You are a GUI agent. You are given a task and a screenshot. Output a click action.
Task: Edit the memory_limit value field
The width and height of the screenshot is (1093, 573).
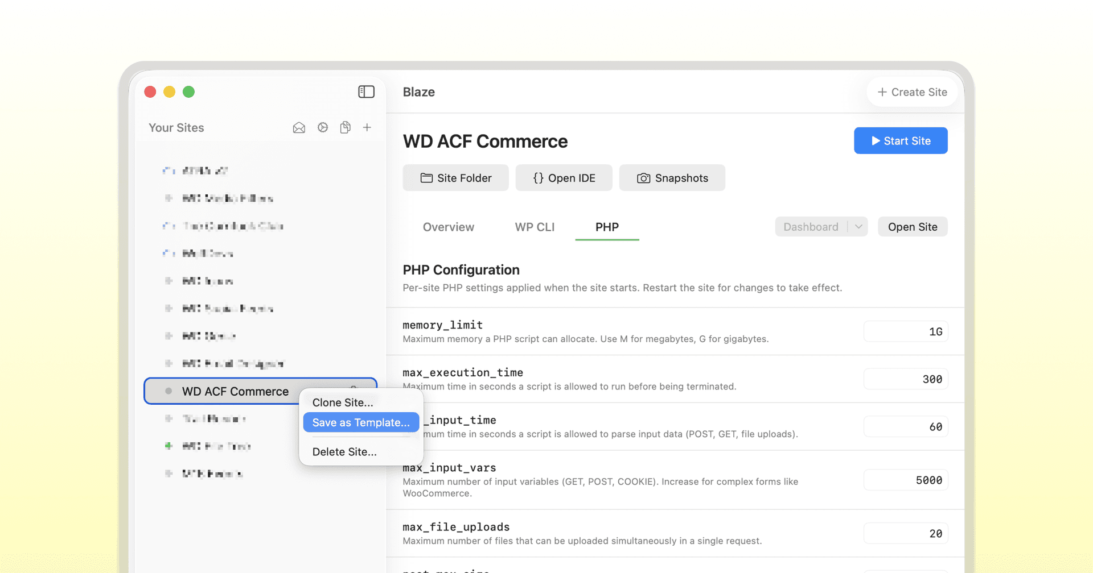tap(906, 331)
